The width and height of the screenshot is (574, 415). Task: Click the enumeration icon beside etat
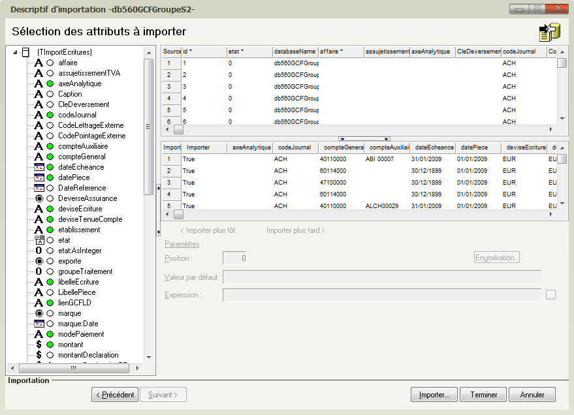click(x=39, y=240)
